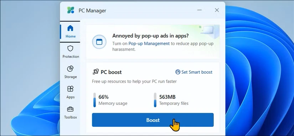294x136 pixels.
Task: Click the PC Manager title text
Action: [x=92, y=11]
